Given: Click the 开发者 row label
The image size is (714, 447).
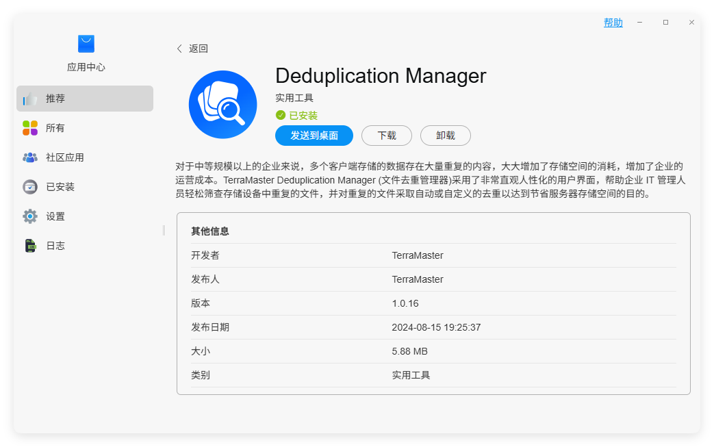Looking at the screenshot, I should (205, 255).
